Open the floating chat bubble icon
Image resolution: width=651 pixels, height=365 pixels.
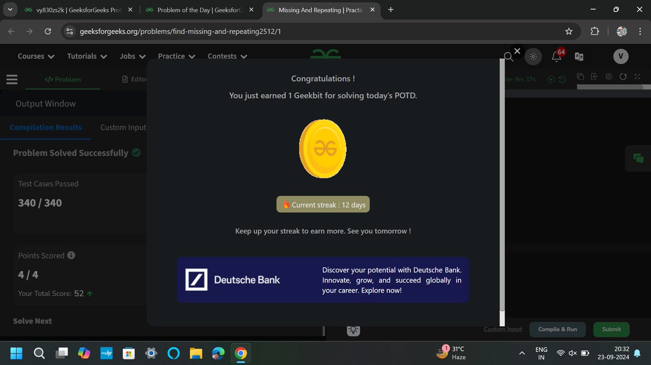638,158
